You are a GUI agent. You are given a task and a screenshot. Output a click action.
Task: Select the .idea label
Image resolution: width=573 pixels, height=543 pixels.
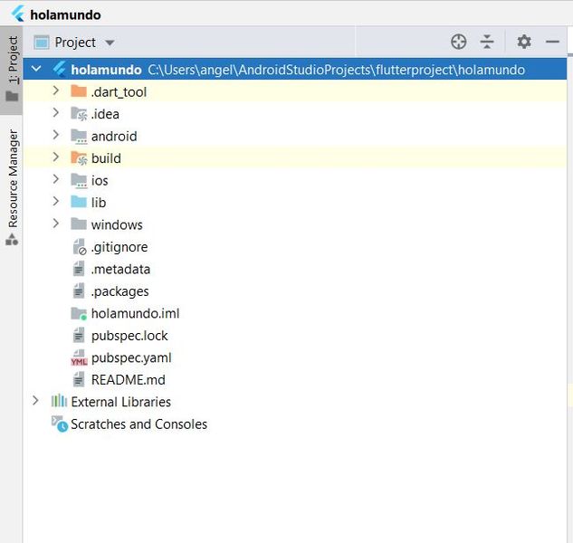coord(105,114)
